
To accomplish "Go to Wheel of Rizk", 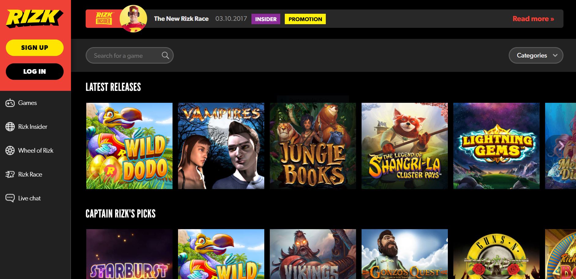I will (x=35, y=151).
